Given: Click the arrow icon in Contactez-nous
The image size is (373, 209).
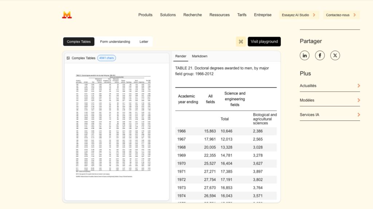Looking at the screenshot, I should [356, 15].
